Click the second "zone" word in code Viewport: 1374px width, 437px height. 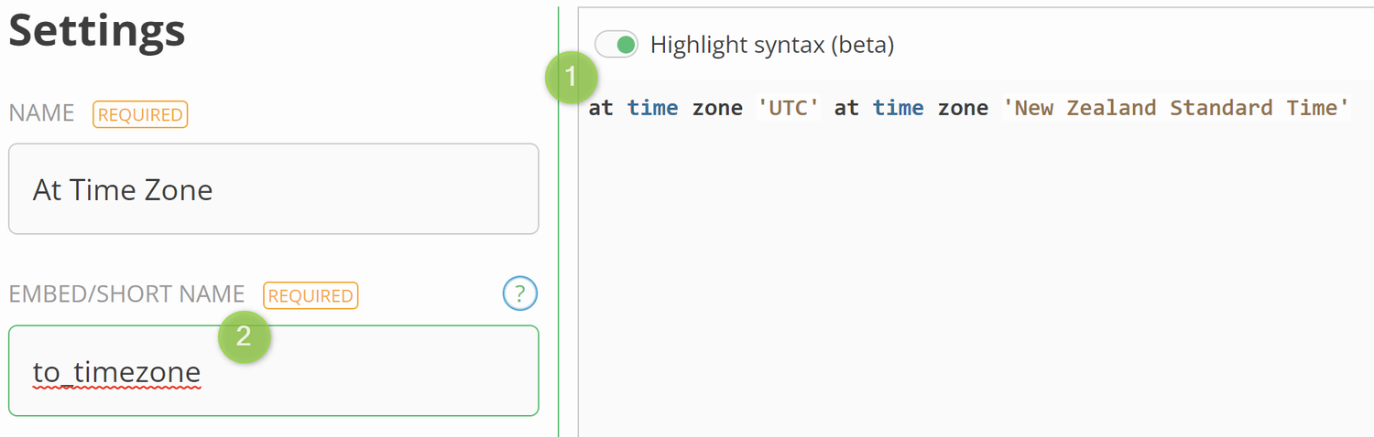[x=963, y=108]
